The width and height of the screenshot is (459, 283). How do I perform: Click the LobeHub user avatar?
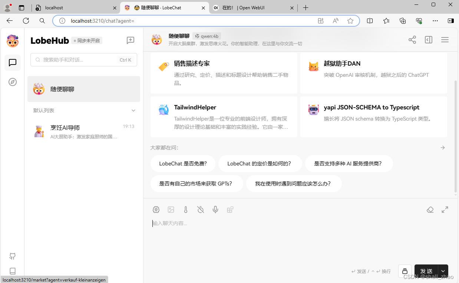tap(13, 41)
